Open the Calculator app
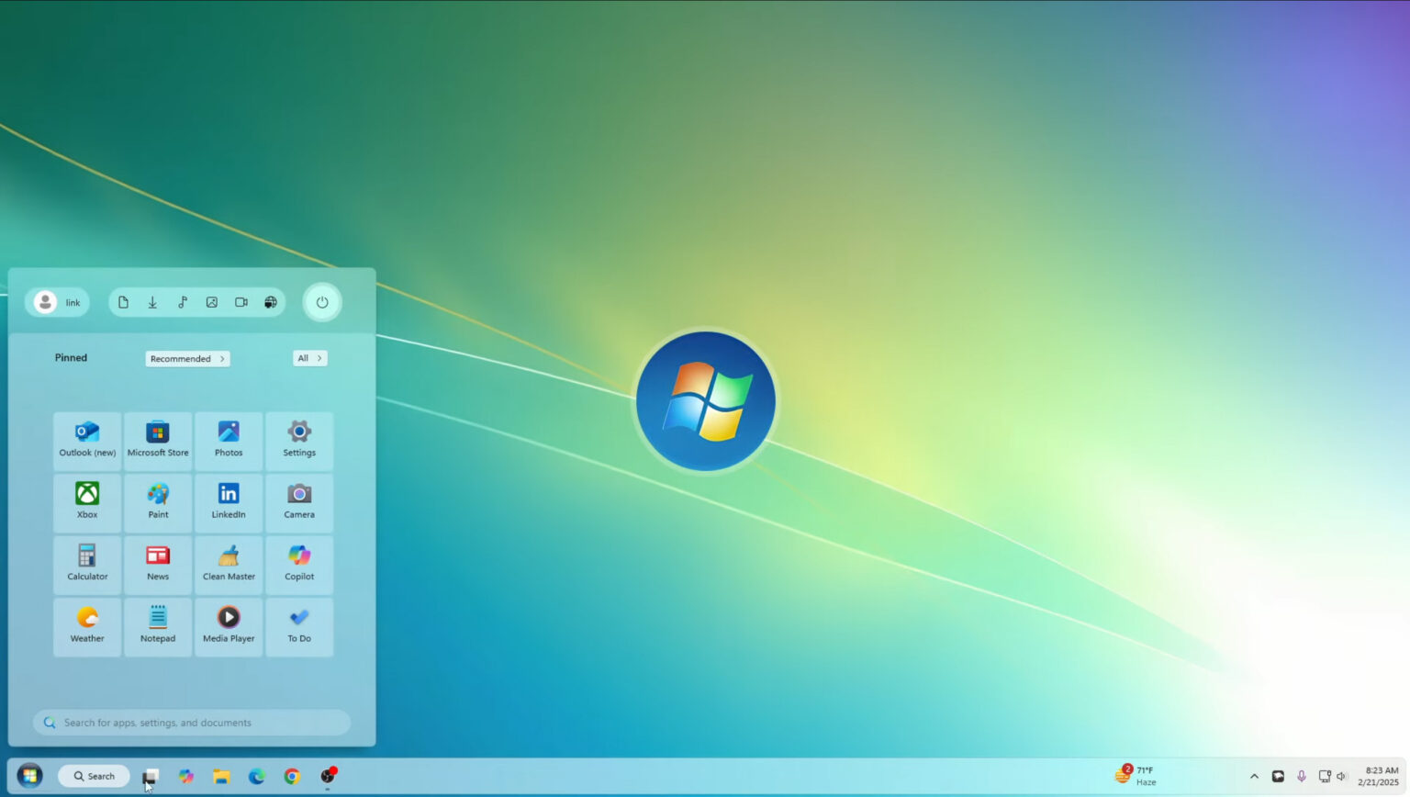The width and height of the screenshot is (1410, 797). point(86,564)
